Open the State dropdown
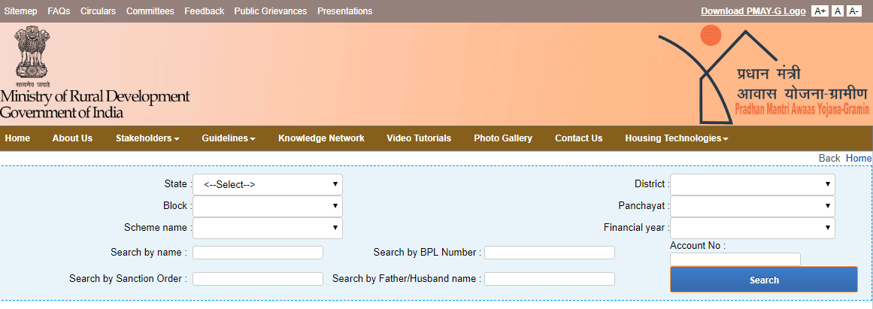873x309 pixels. click(267, 184)
